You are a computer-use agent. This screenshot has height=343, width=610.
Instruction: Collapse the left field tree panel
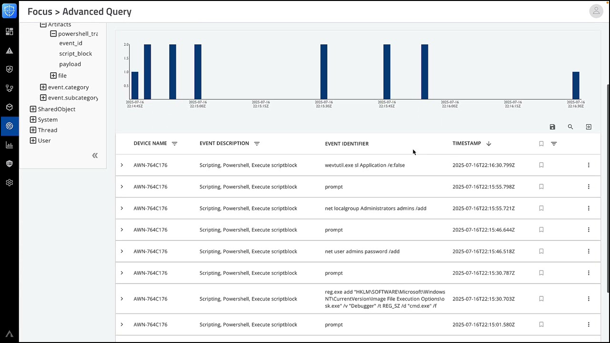tap(95, 155)
